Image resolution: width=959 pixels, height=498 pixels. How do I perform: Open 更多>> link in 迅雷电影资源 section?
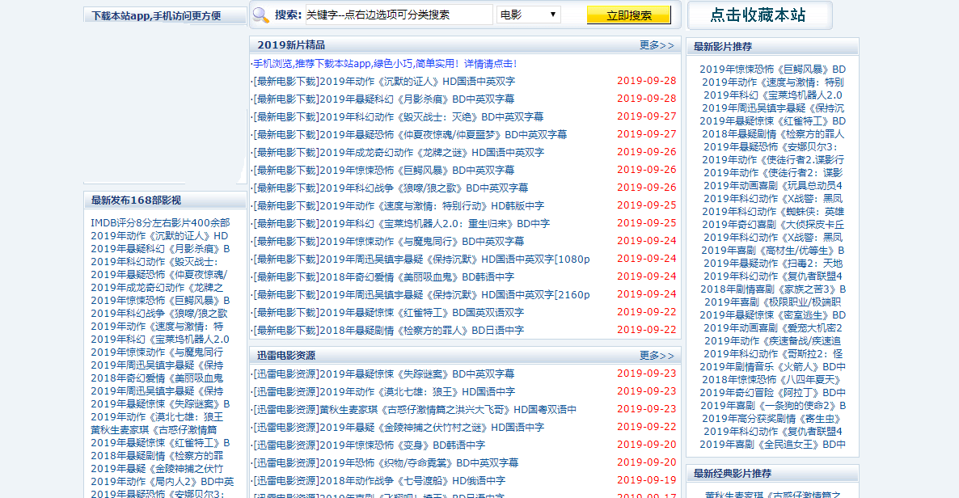(x=658, y=355)
